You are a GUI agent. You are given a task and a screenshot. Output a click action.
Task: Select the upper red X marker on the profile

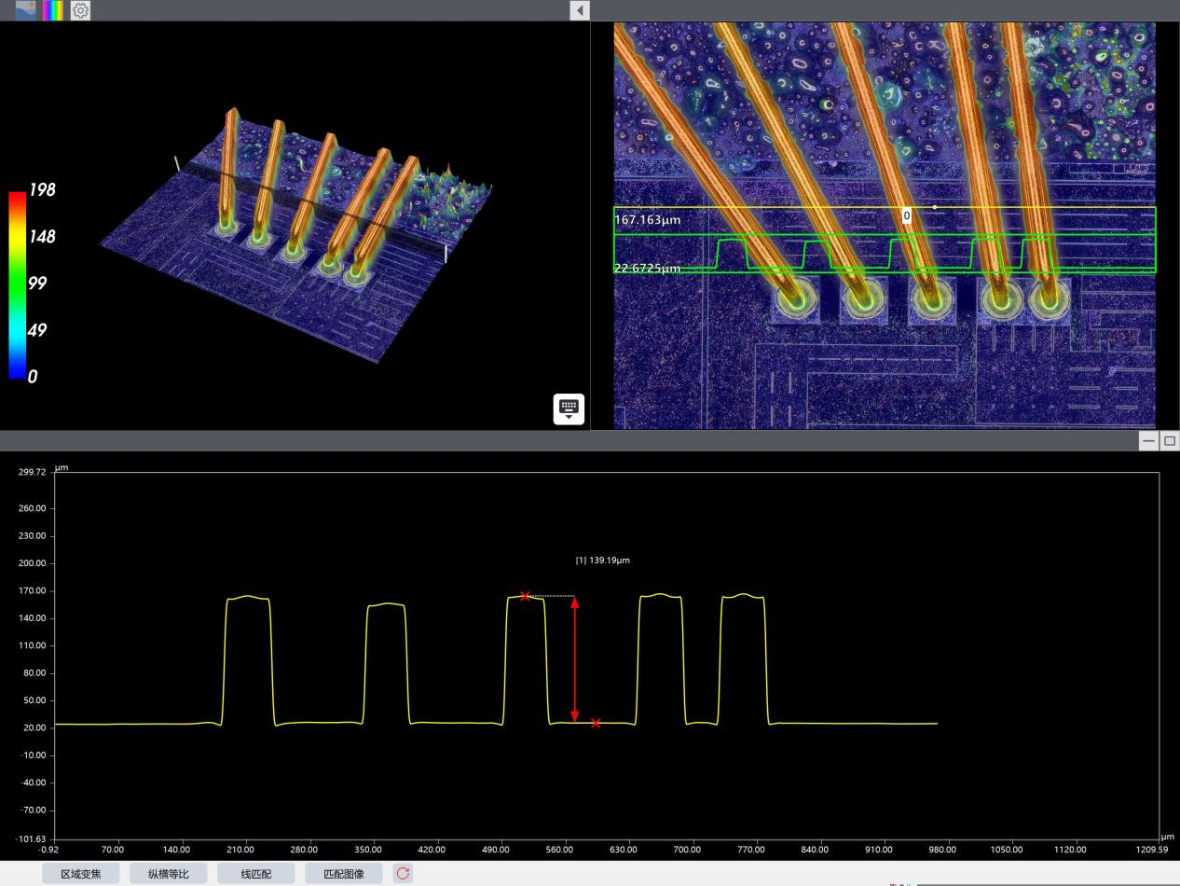click(526, 596)
